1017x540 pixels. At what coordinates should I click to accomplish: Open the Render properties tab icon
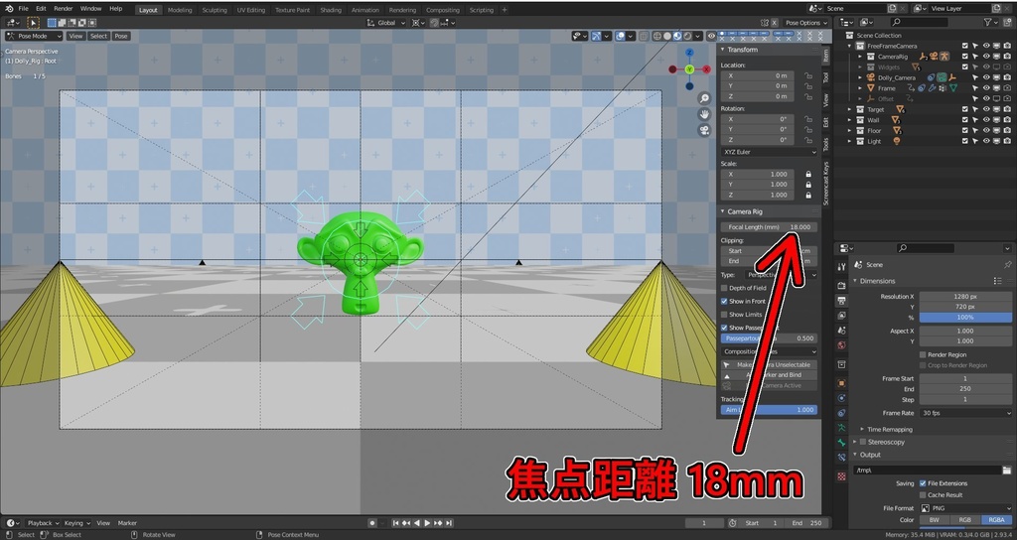point(841,285)
